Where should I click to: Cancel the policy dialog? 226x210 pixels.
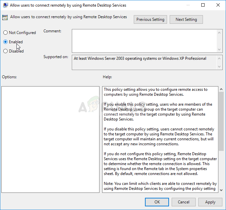coord(184,202)
